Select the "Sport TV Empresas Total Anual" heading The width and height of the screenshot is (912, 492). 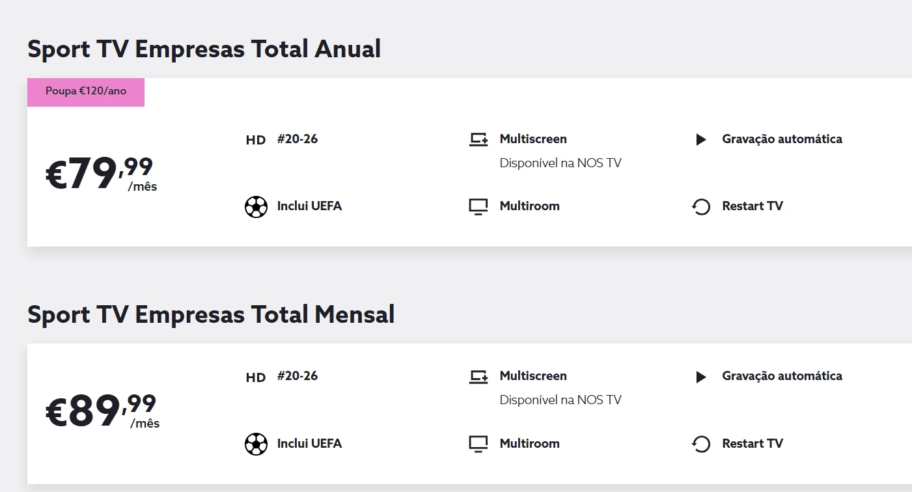tap(204, 49)
